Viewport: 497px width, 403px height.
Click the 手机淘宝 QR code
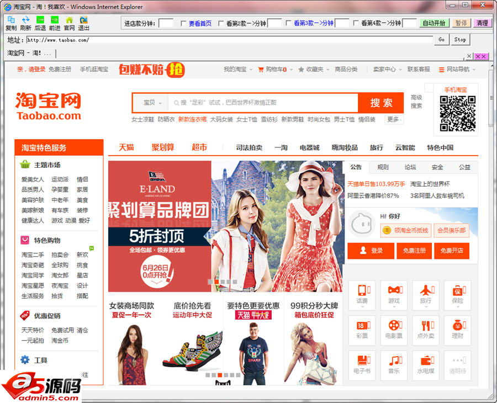(x=457, y=113)
